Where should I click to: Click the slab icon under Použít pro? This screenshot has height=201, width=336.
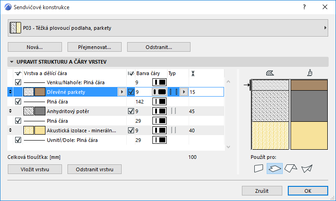pos(275,168)
